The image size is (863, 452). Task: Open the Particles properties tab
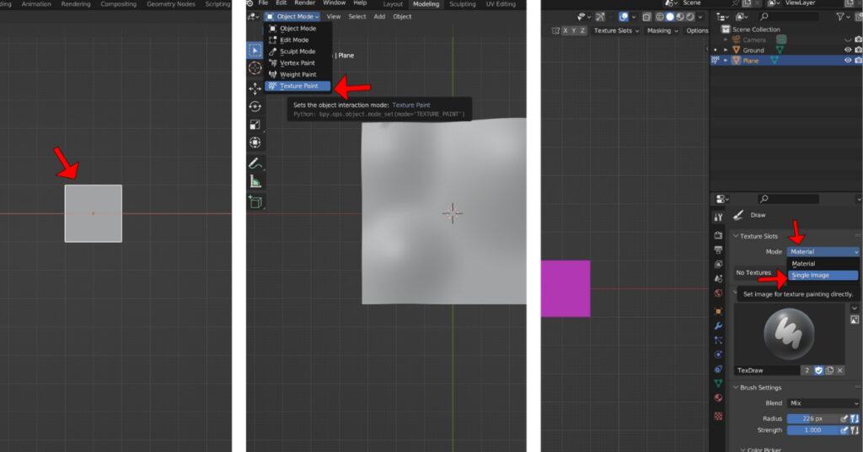(x=718, y=340)
